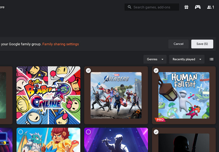
Task: Select the dragon and lion game checkbox
Action: tap(21, 132)
